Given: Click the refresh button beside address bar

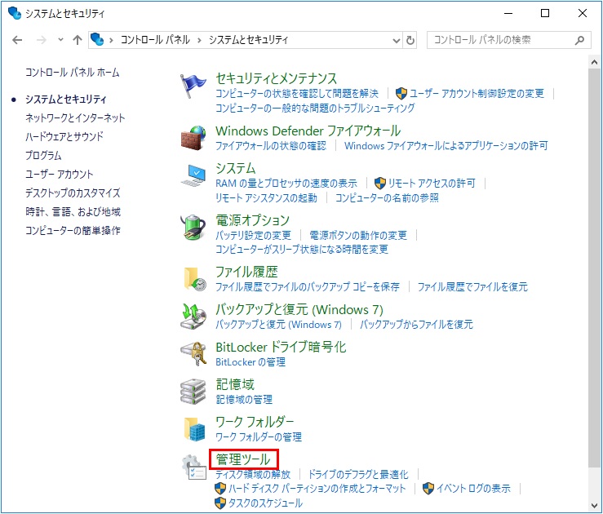Looking at the screenshot, I should (410, 40).
